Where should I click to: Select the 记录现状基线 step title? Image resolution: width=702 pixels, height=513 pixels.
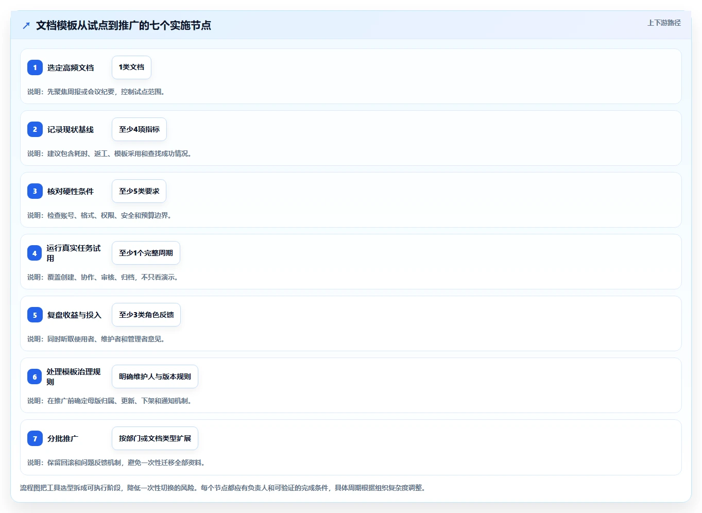(71, 129)
